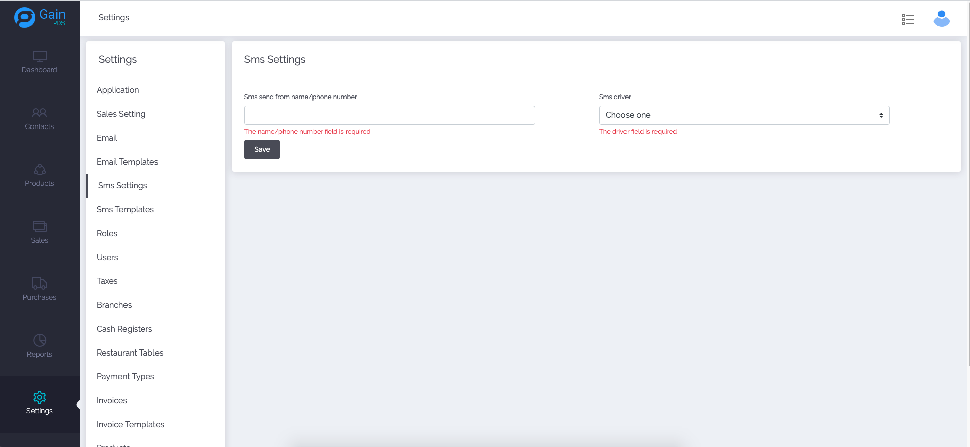Viewport: 970px width, 447px height.
Task: Click the Products sidebar icon
Action: [x=40, y=170]
